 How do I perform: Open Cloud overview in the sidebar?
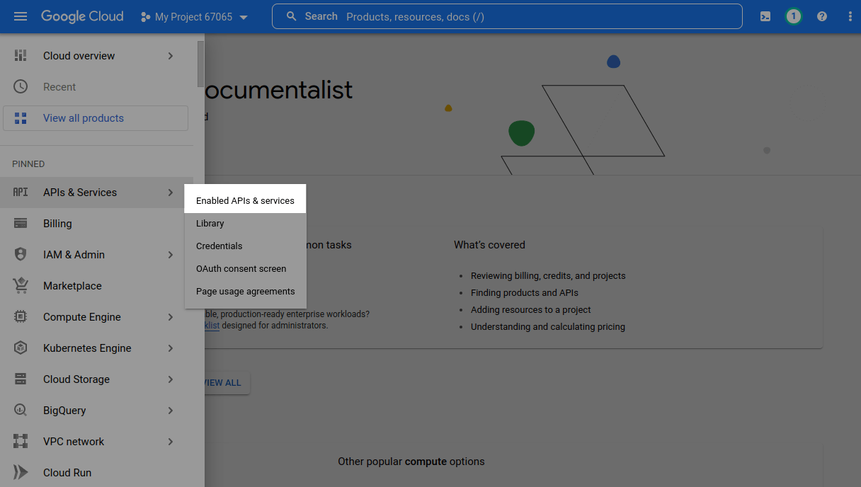(97, 56)
